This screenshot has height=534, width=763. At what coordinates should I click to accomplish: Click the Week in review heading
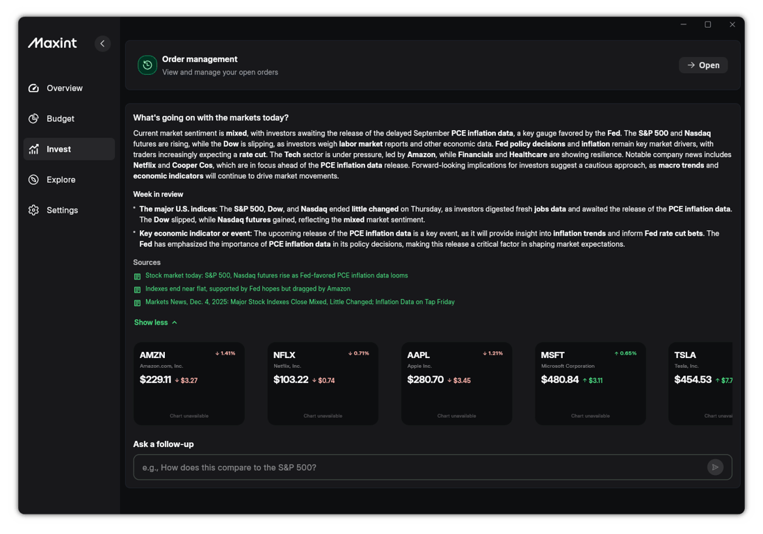click(x=158, y=194)
